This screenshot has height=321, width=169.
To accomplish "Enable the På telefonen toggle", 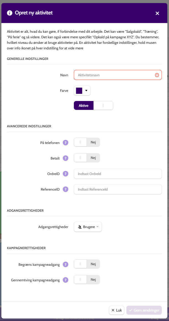I will 87,142.
